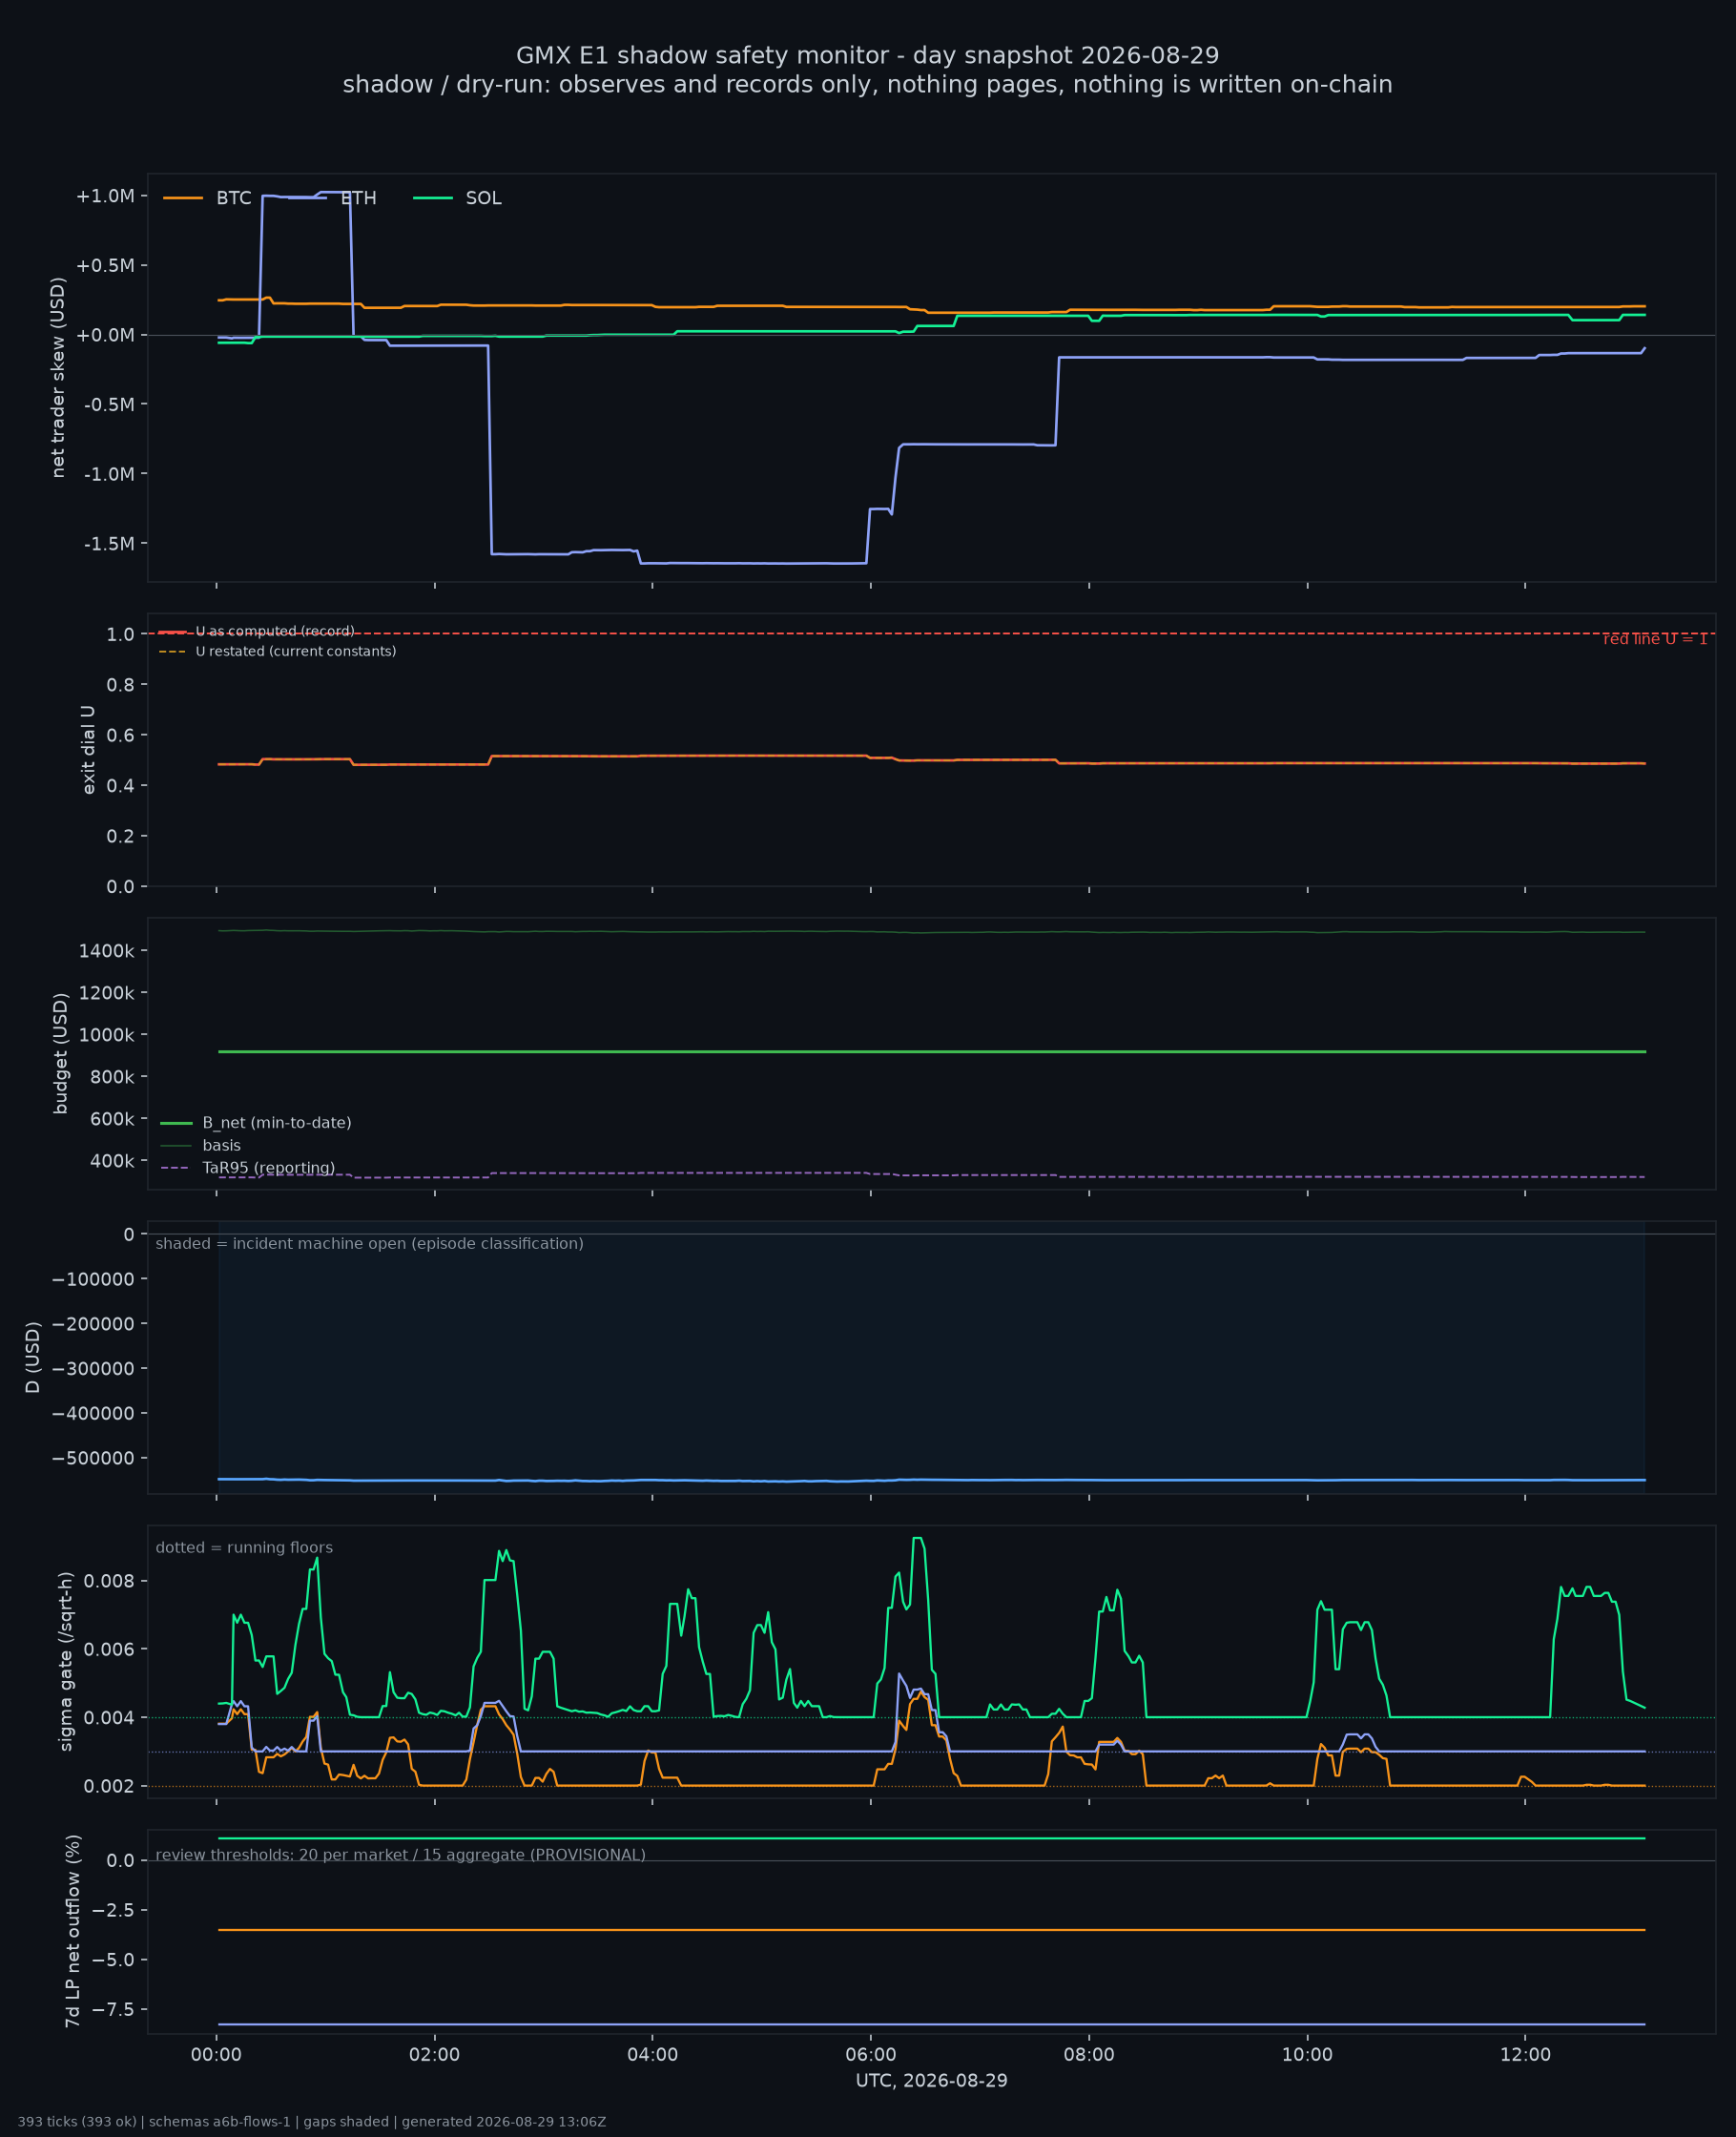
Task: Click the '02:00' time axis tick
Action: coord(434,2055)
